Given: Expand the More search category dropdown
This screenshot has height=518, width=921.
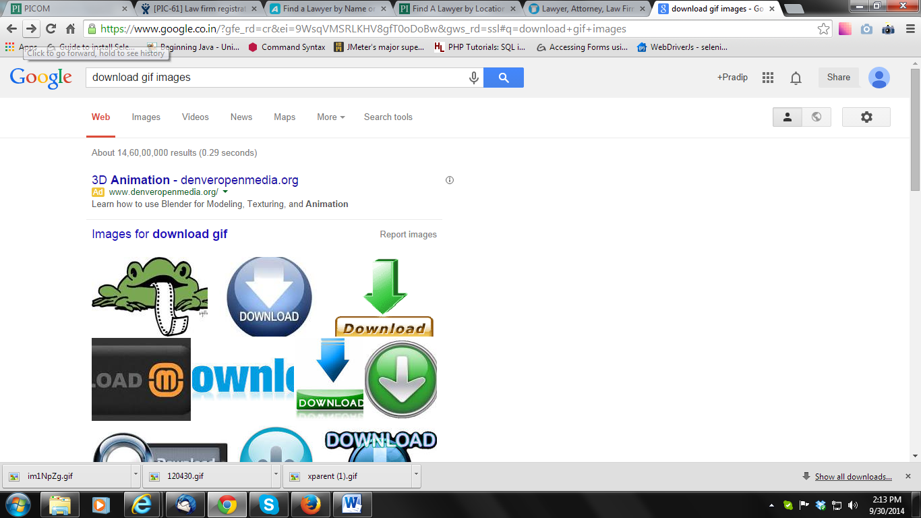Looking at the screenshot, I should [x=331, y=117].
